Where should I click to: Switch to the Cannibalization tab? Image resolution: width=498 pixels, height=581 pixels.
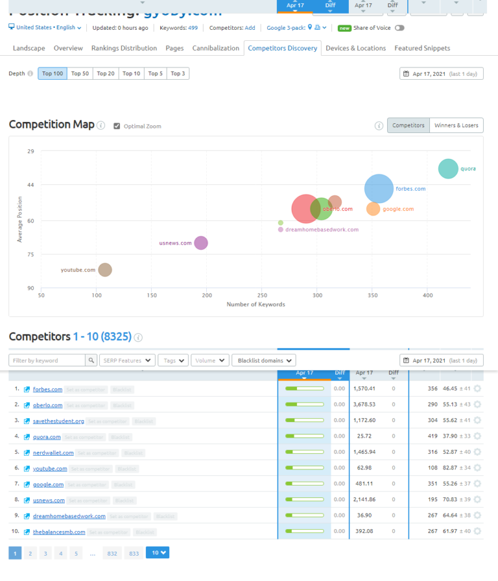216,48
